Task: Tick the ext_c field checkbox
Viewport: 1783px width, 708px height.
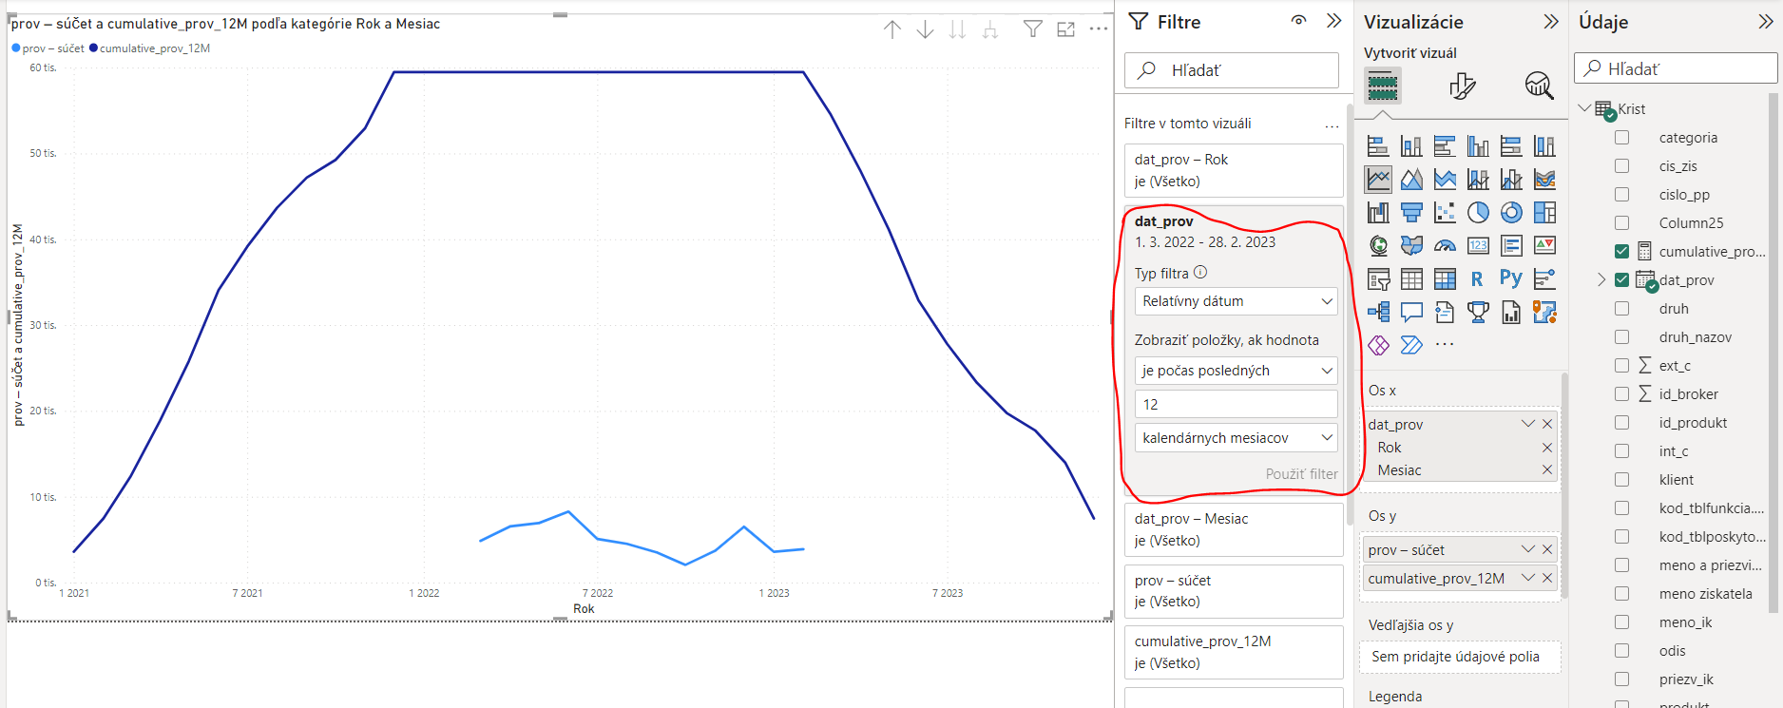Action: coord(1622,366)
